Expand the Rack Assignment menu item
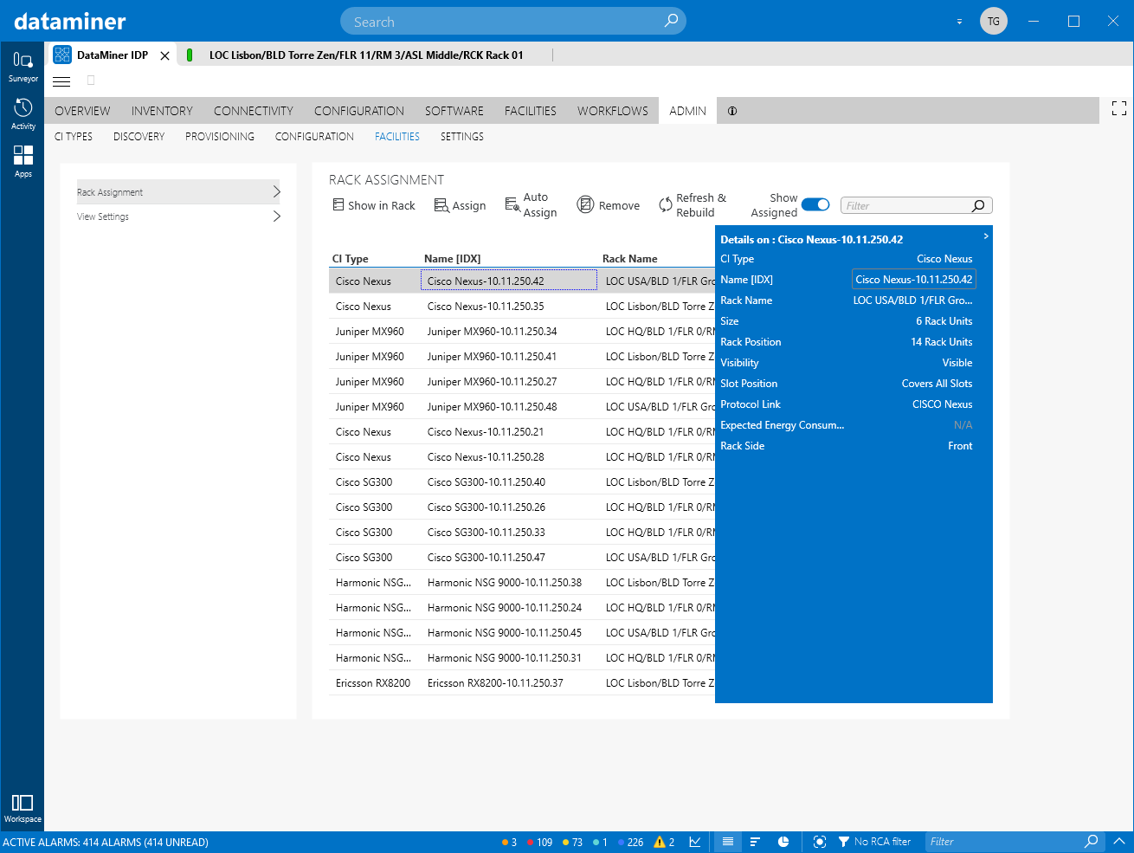The width and height of the screenshot is (1134, 853). [x=179, y=192]
